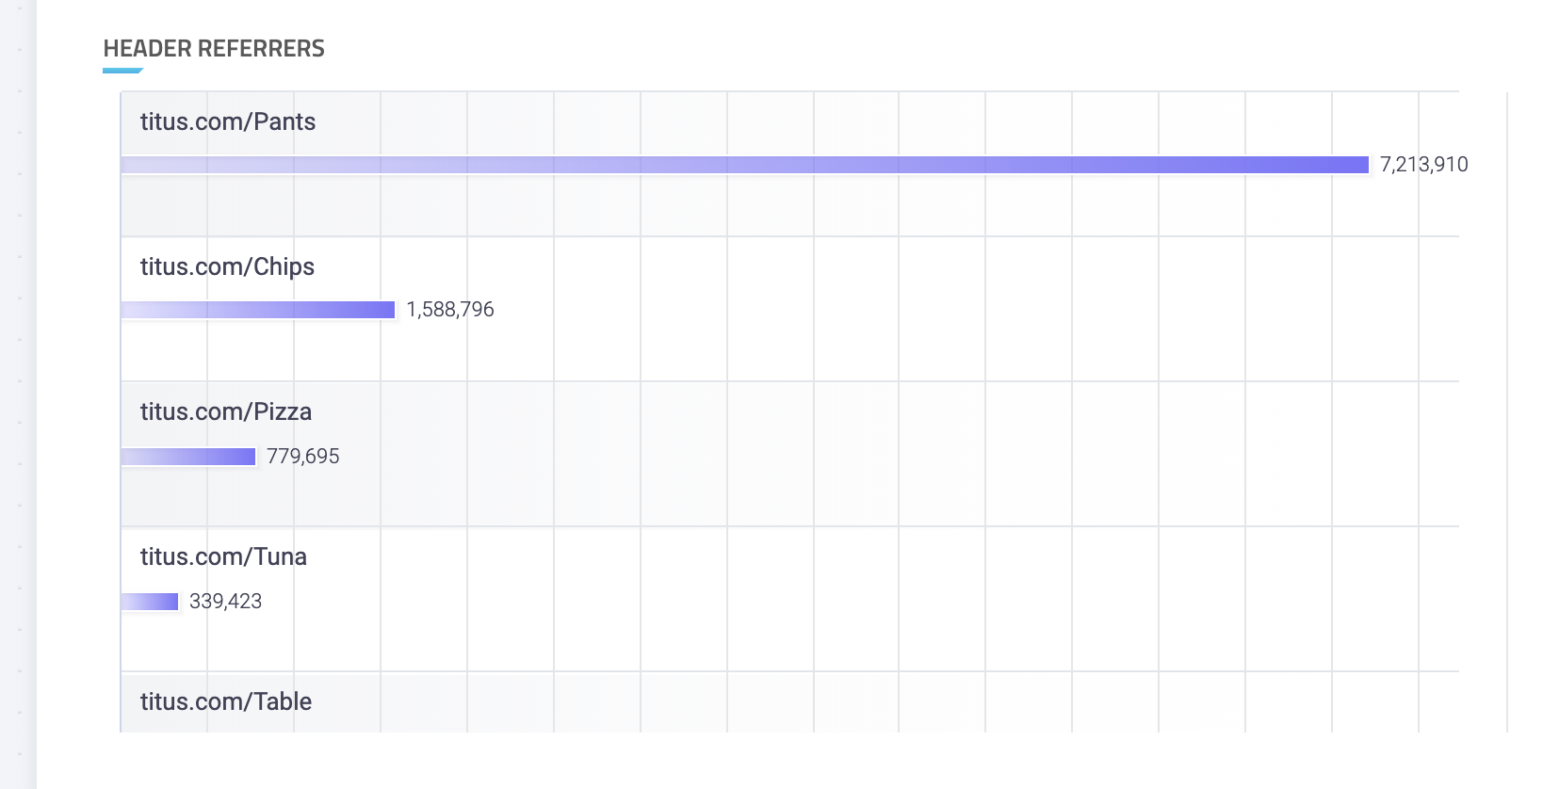Open the titus.com/Pizza referrer label
Viewport: 1543px width, 789px height.
point(226,411)
